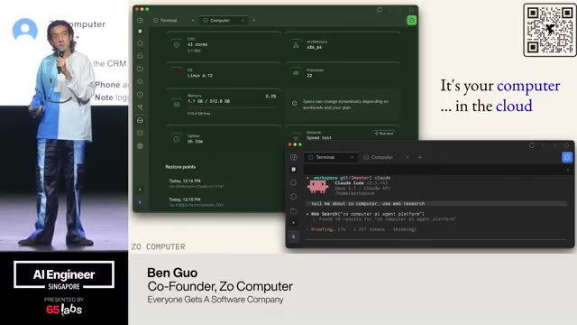Click the refresh icon atop dark Terminal window
The image size is (577, 325).
pyautogui.click(x=532, y=145)
